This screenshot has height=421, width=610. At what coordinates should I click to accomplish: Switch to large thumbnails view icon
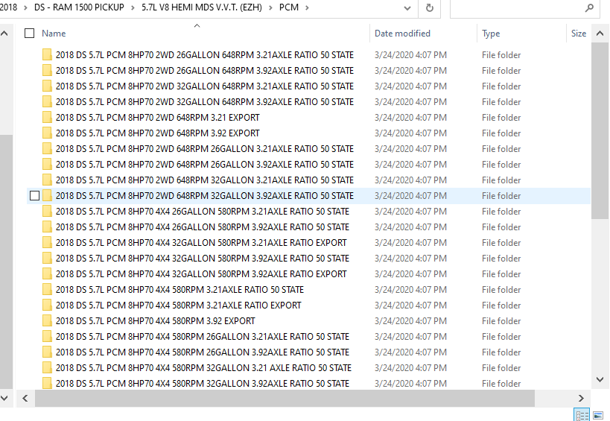[x=598, y=414]
